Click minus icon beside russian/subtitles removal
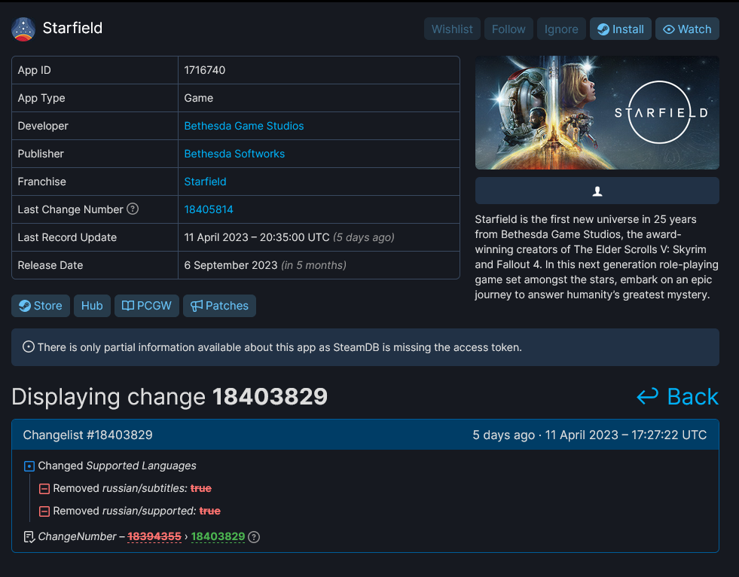 point(44,489)
